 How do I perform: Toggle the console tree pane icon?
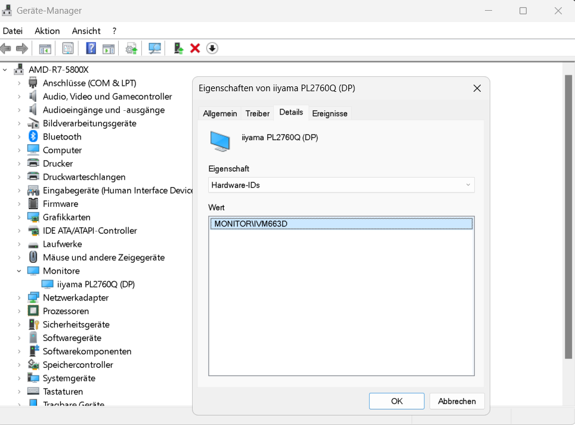45,48
